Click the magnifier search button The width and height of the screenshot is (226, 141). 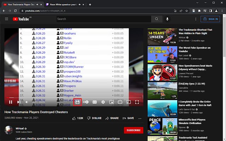157,19
